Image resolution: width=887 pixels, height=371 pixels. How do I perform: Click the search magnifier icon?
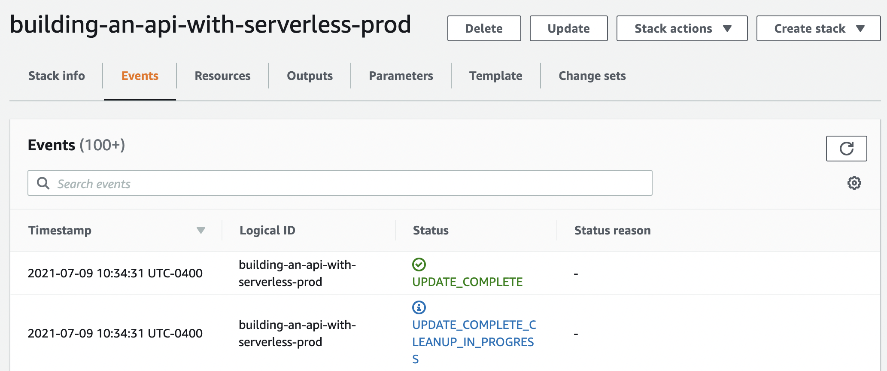pyautogui.click(x=43, y=183)
